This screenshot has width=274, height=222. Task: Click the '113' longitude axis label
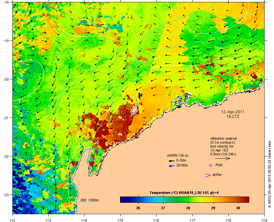click(x=48, y=220)
